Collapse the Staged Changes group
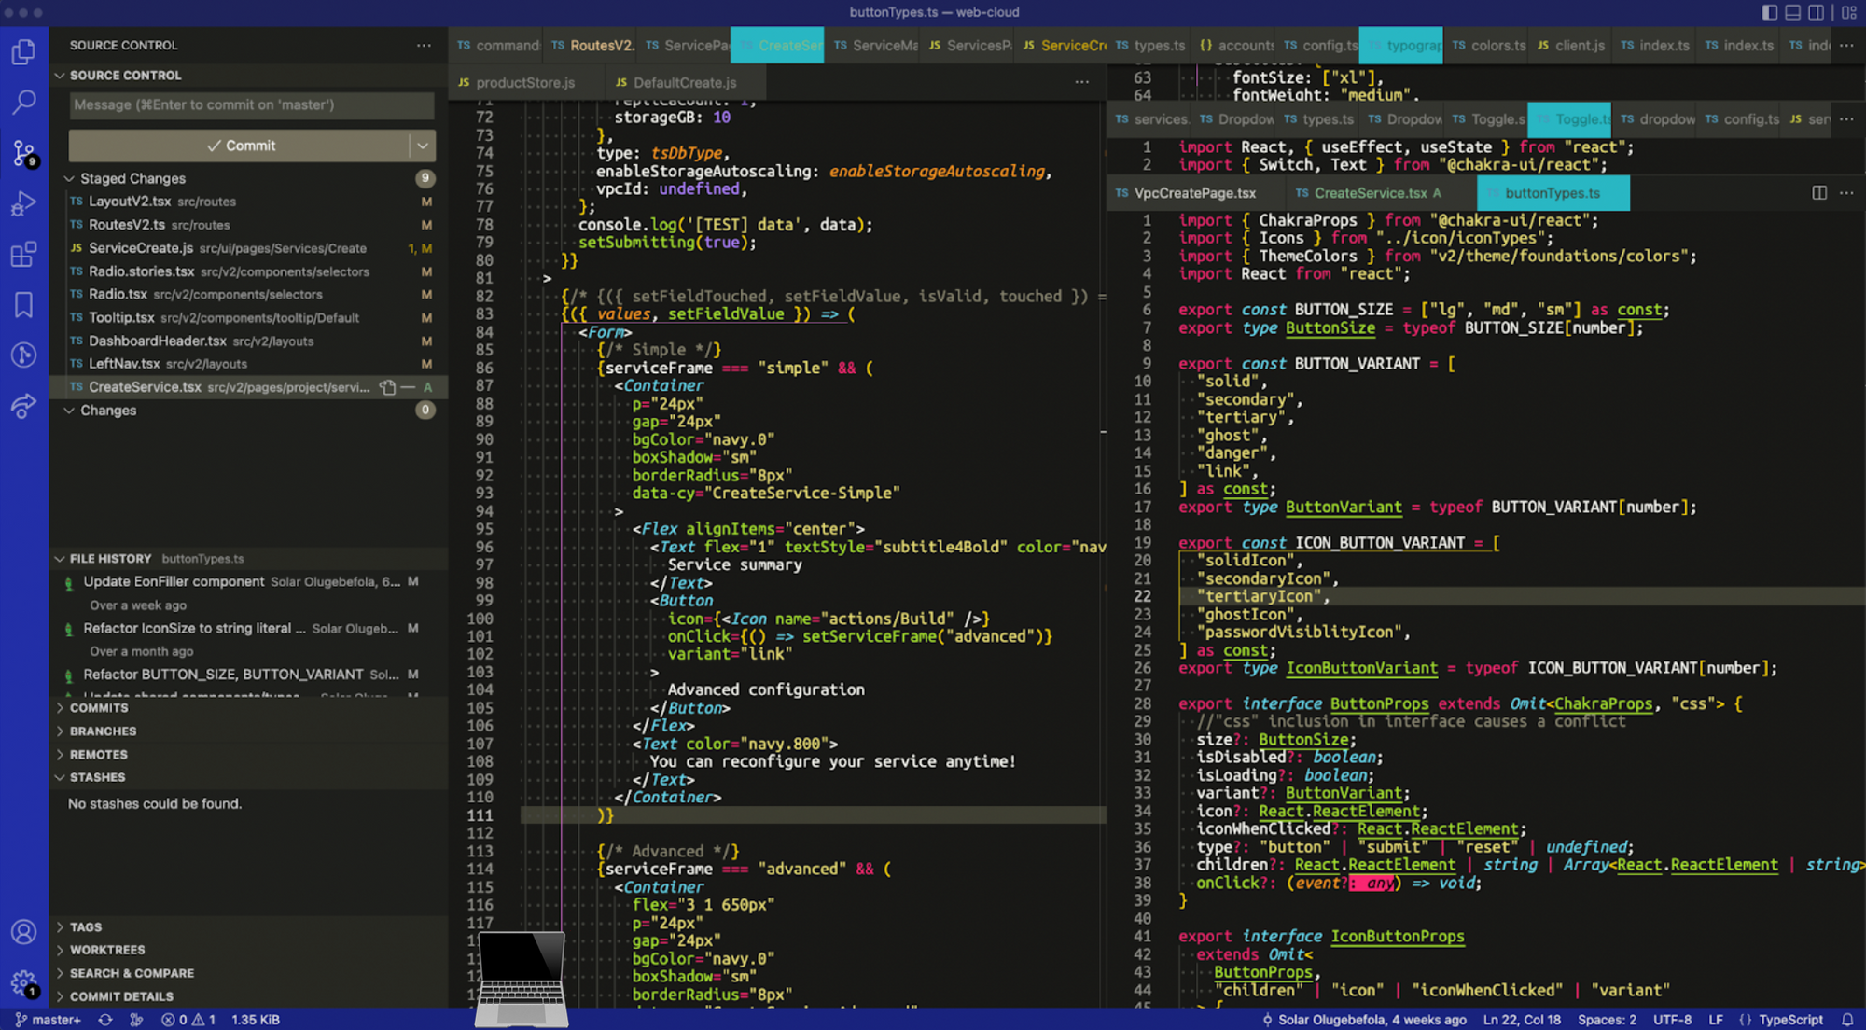Image resolution: width=1866 pixels, height=1030 pixels. [69, 178]
